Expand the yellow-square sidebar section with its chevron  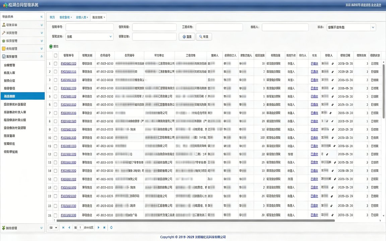click(x=42, y=49)
